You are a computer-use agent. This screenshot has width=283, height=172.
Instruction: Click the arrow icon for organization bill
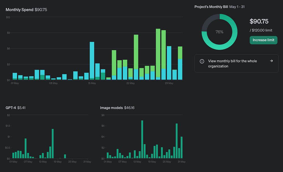pos(271,61)
